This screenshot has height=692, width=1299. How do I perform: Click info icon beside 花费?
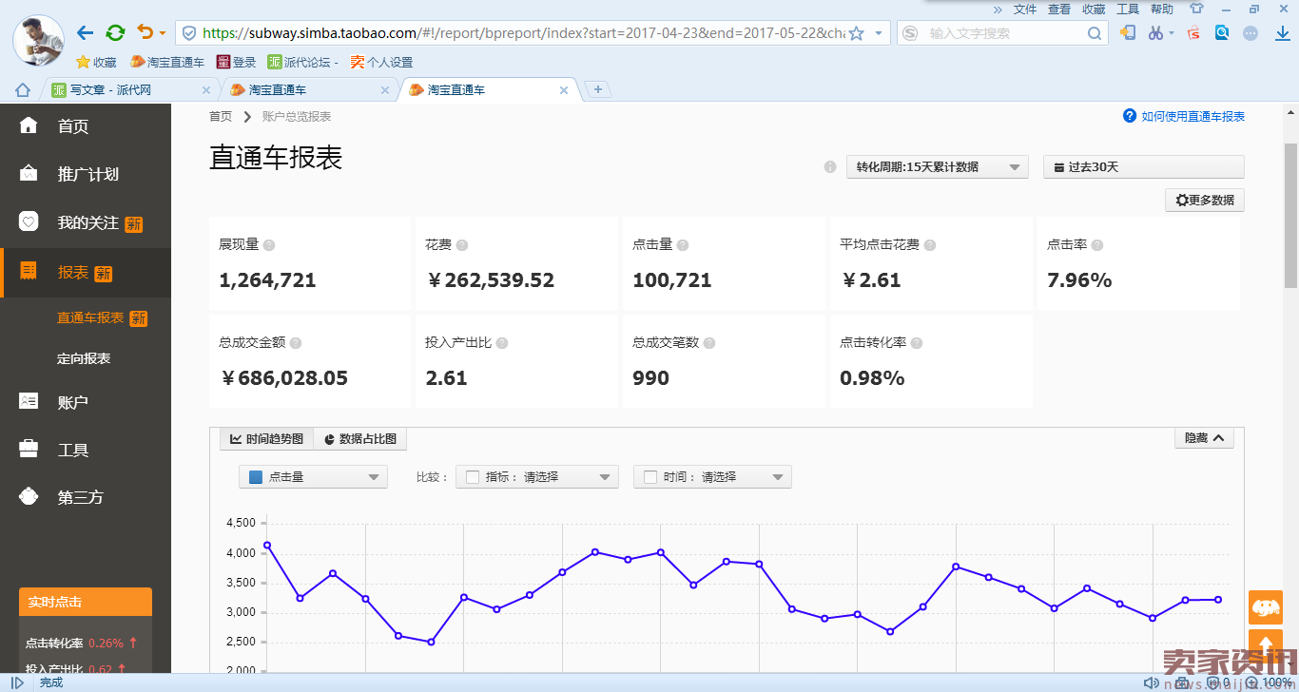tap(462, 245)
